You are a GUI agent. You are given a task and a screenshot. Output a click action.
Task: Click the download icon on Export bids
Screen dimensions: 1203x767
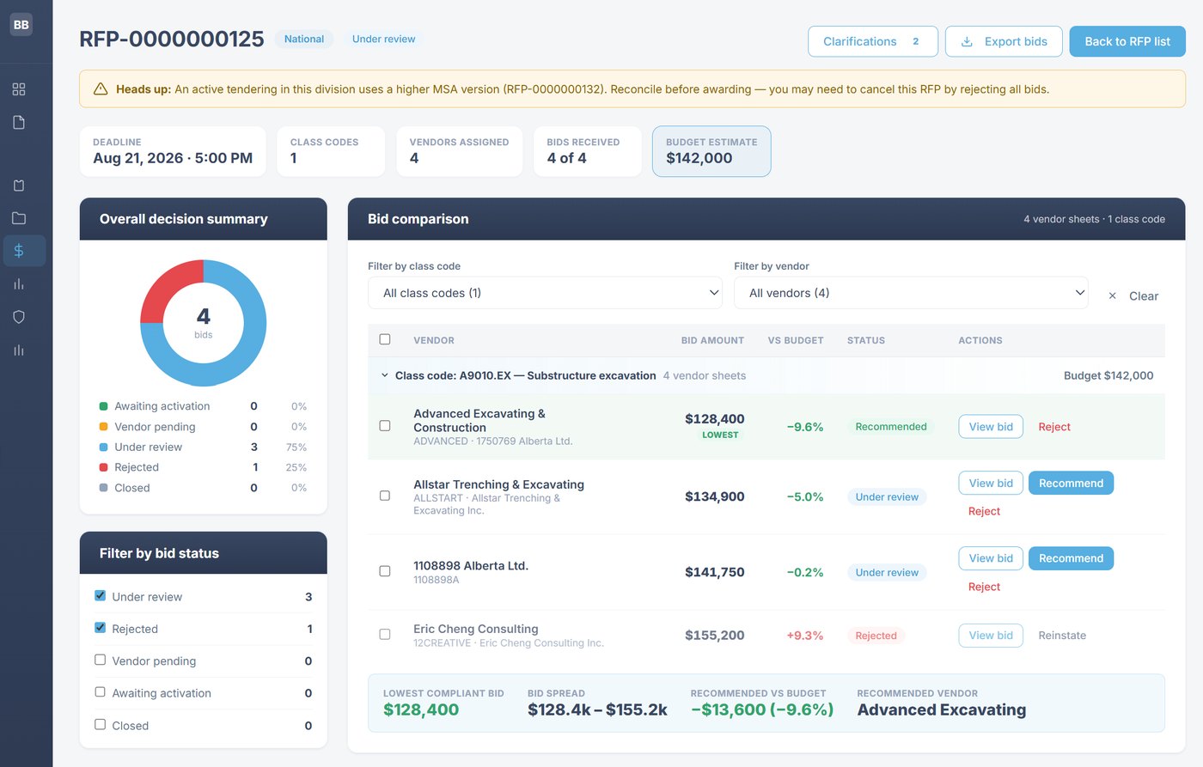tap(967, 41)
